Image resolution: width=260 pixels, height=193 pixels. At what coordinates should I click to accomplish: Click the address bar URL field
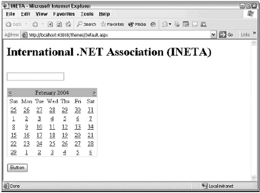[118, 35]
